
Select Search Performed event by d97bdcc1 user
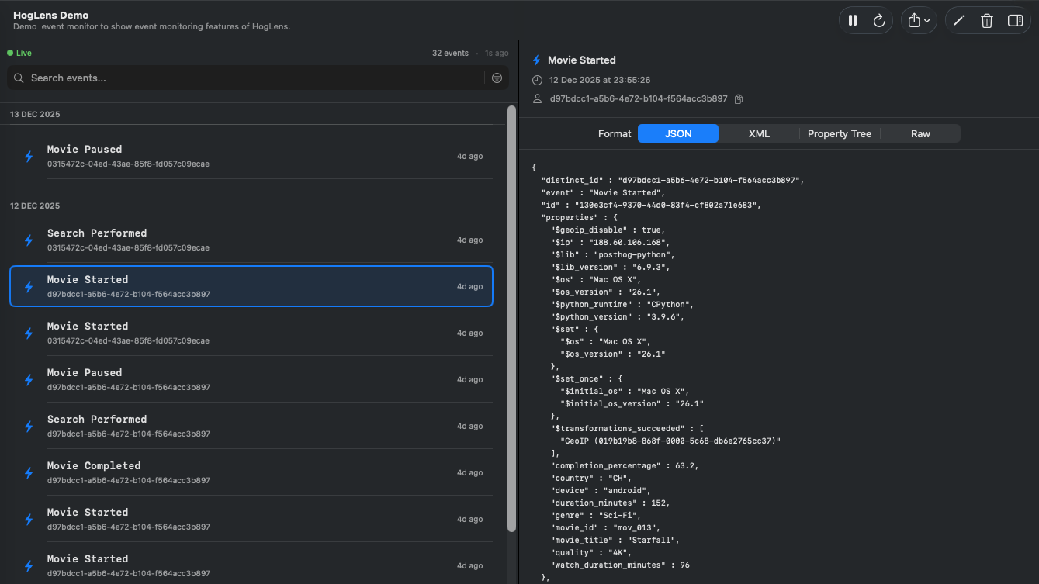point(251,426)
